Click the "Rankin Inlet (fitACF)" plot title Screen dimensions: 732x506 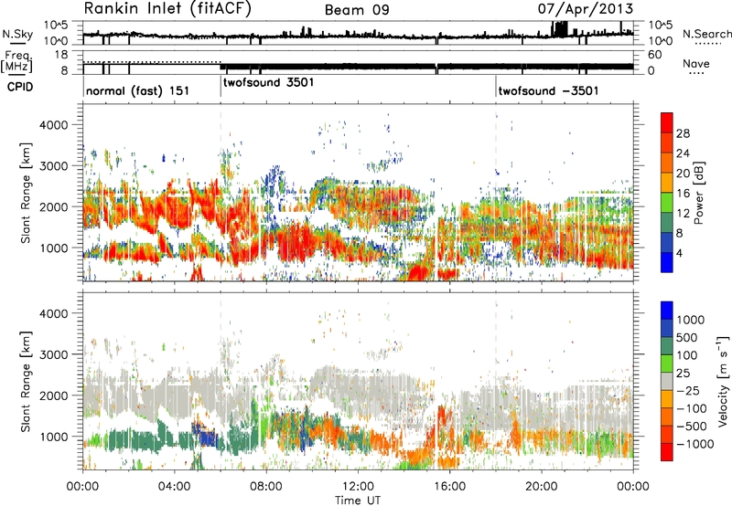pyautogui.click(x=167, y=9)
